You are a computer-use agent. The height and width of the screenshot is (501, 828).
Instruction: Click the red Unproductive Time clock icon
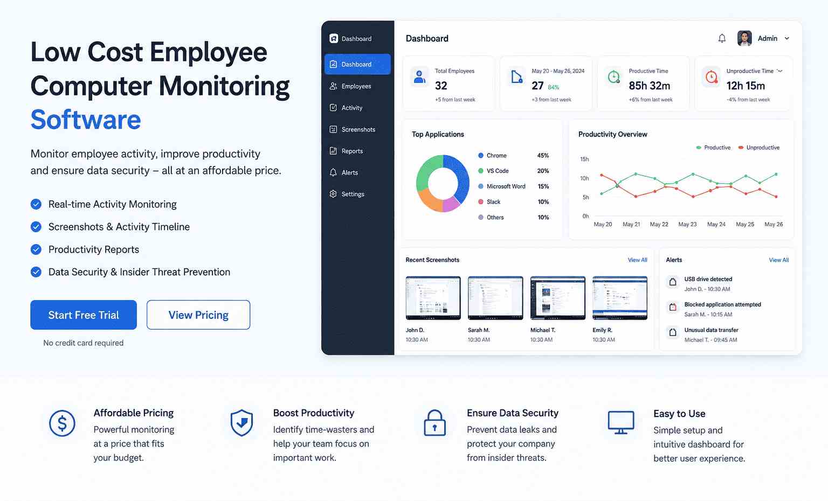pos(711,77)
